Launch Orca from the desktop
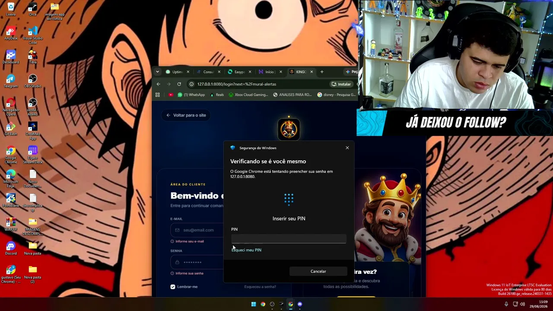This screenshot has height=311, width=553. point(32,10)
